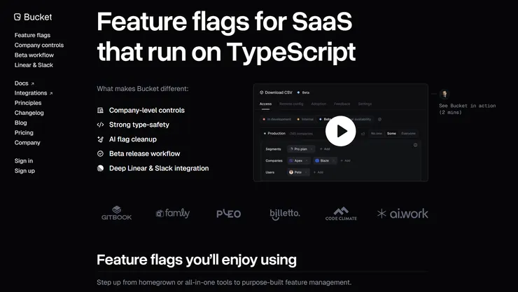
Task: Click the external arrow next to Docs
Action: coord(32,83)
